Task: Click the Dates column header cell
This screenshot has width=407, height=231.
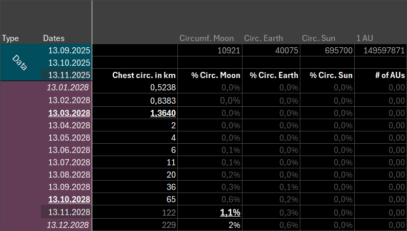Action: click(54, 38)
